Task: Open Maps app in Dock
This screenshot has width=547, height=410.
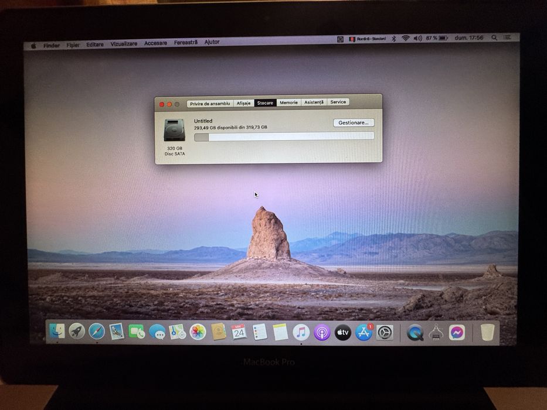Action: pyautogui.click(x=177, y=332)
